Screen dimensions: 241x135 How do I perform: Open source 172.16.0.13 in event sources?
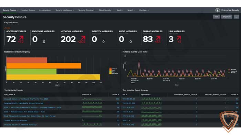128,112
